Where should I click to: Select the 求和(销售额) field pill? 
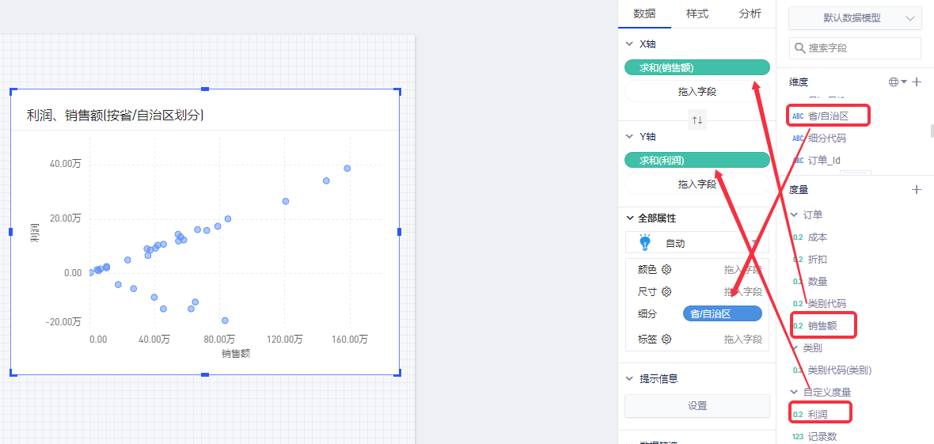point(697,67)
